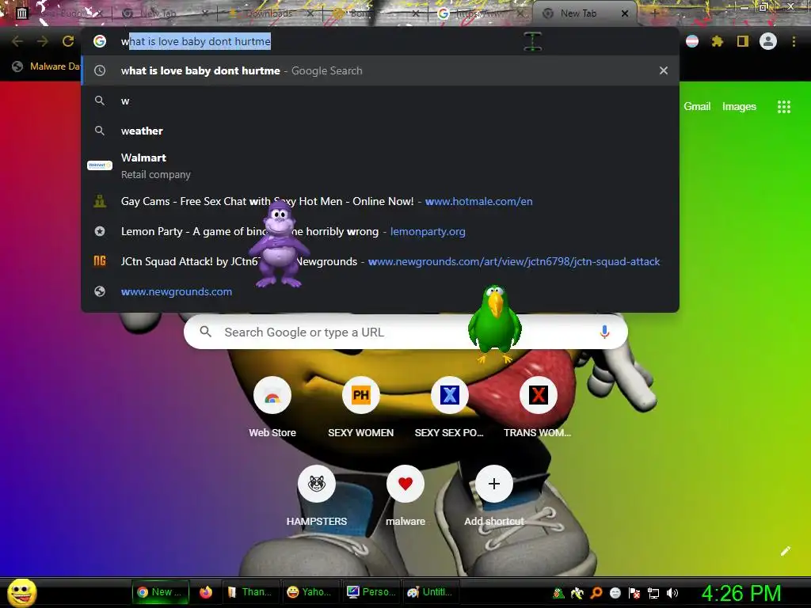The width and height of the screenshot is (811, 608).
Task: Click the Newgrounds NG favicon
Action: coord(100,261)
